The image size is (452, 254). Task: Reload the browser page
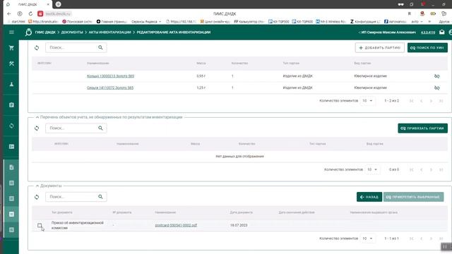pos(30,13)
